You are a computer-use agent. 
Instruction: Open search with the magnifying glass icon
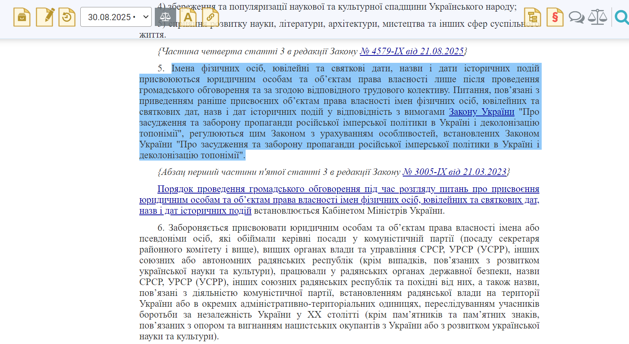622,17
